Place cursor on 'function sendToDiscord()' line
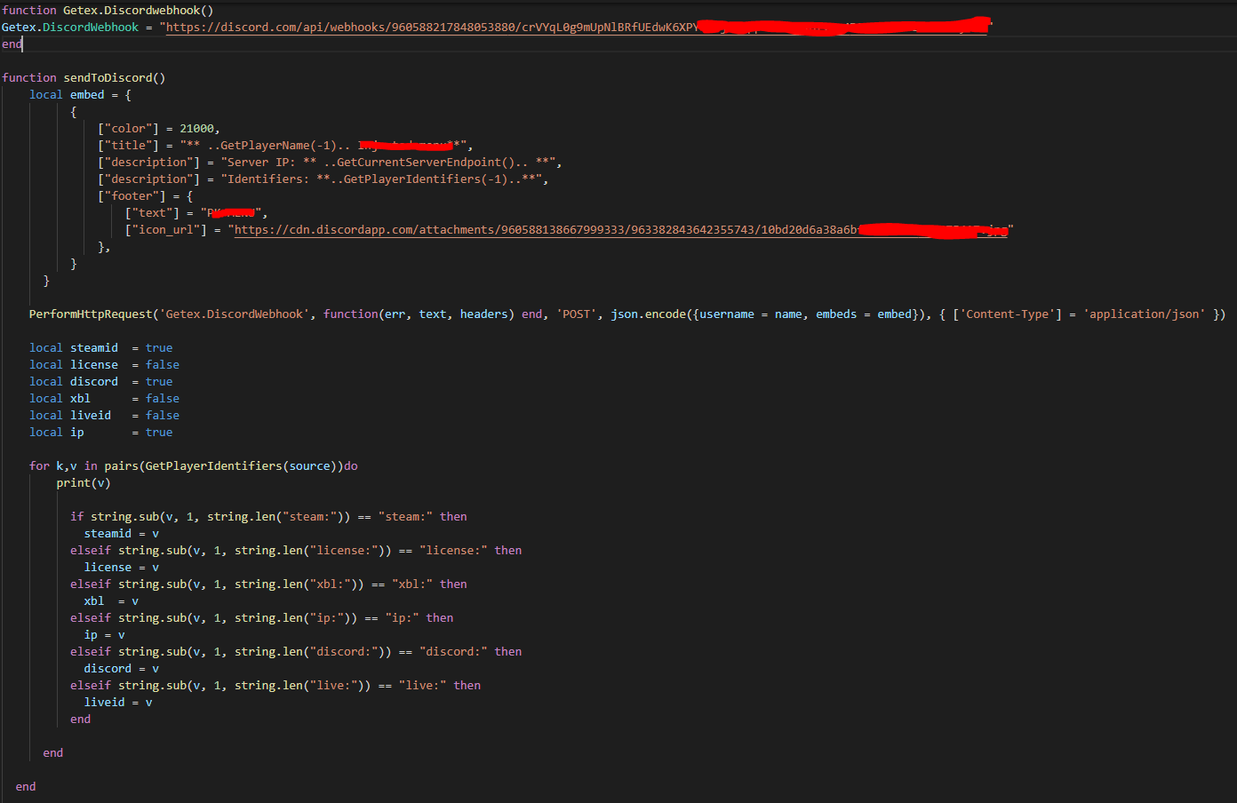 pos(84,78)
